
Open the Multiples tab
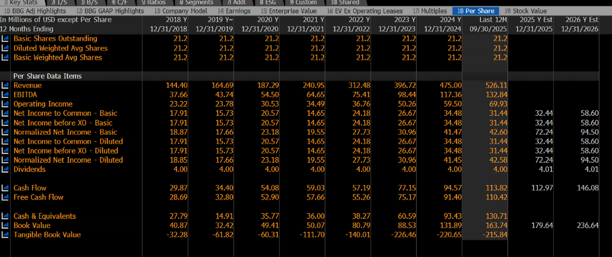431,11
